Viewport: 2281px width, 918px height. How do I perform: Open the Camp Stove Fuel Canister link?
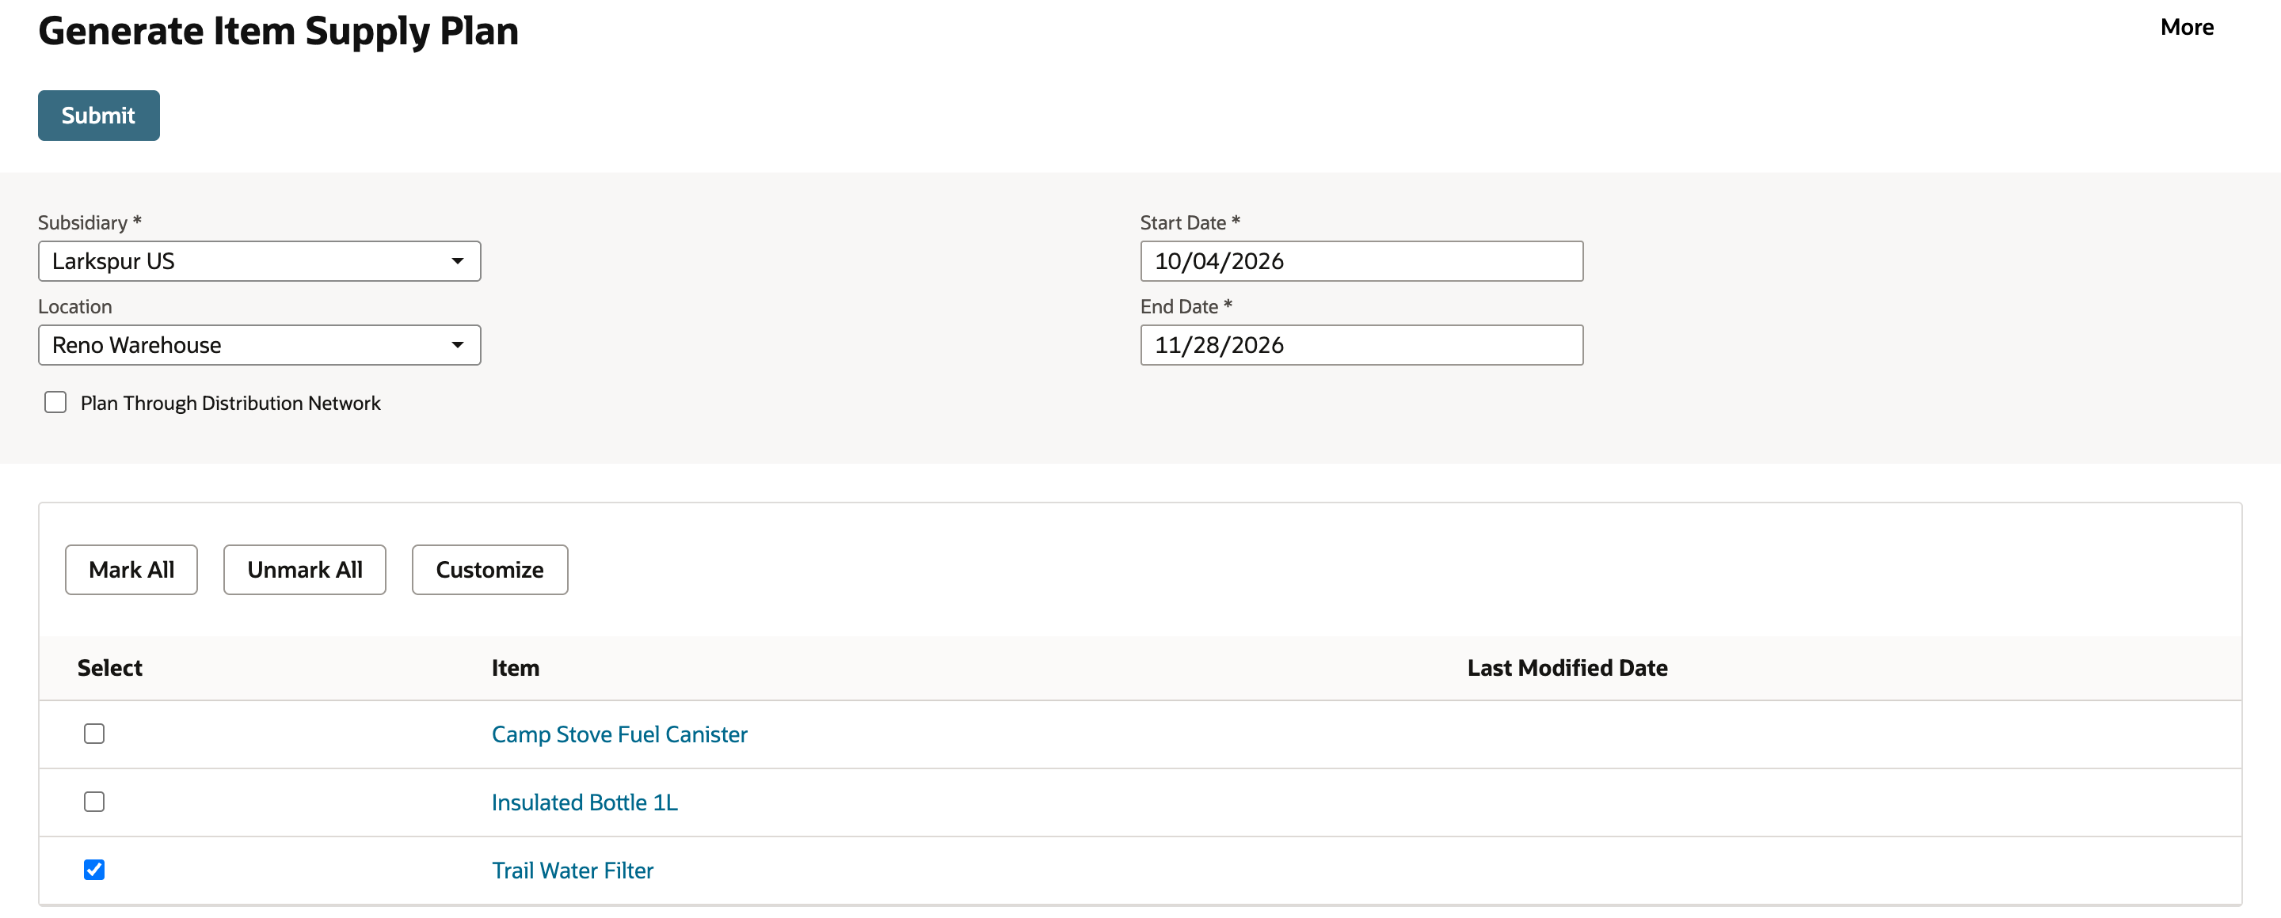(x=619, y=734)
